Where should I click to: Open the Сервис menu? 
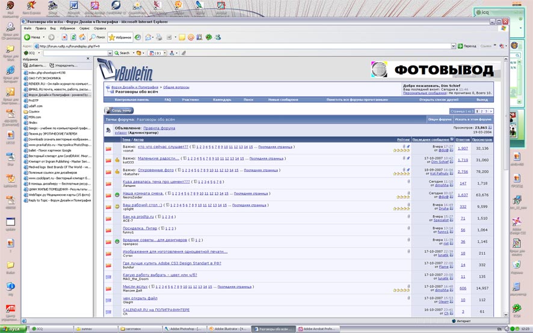(84, 28)
